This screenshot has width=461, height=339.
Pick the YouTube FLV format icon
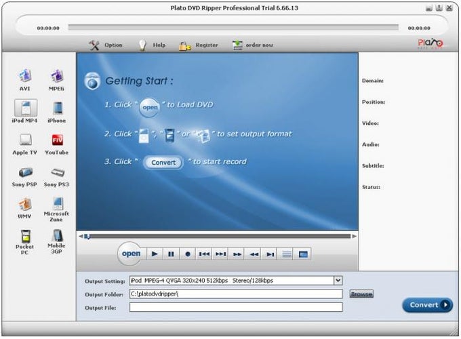pyautogui.click(x=58, y=140)
